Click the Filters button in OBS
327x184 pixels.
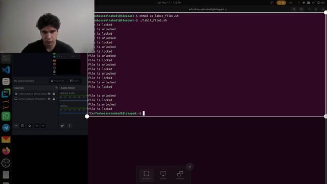(x=75, y=81)
